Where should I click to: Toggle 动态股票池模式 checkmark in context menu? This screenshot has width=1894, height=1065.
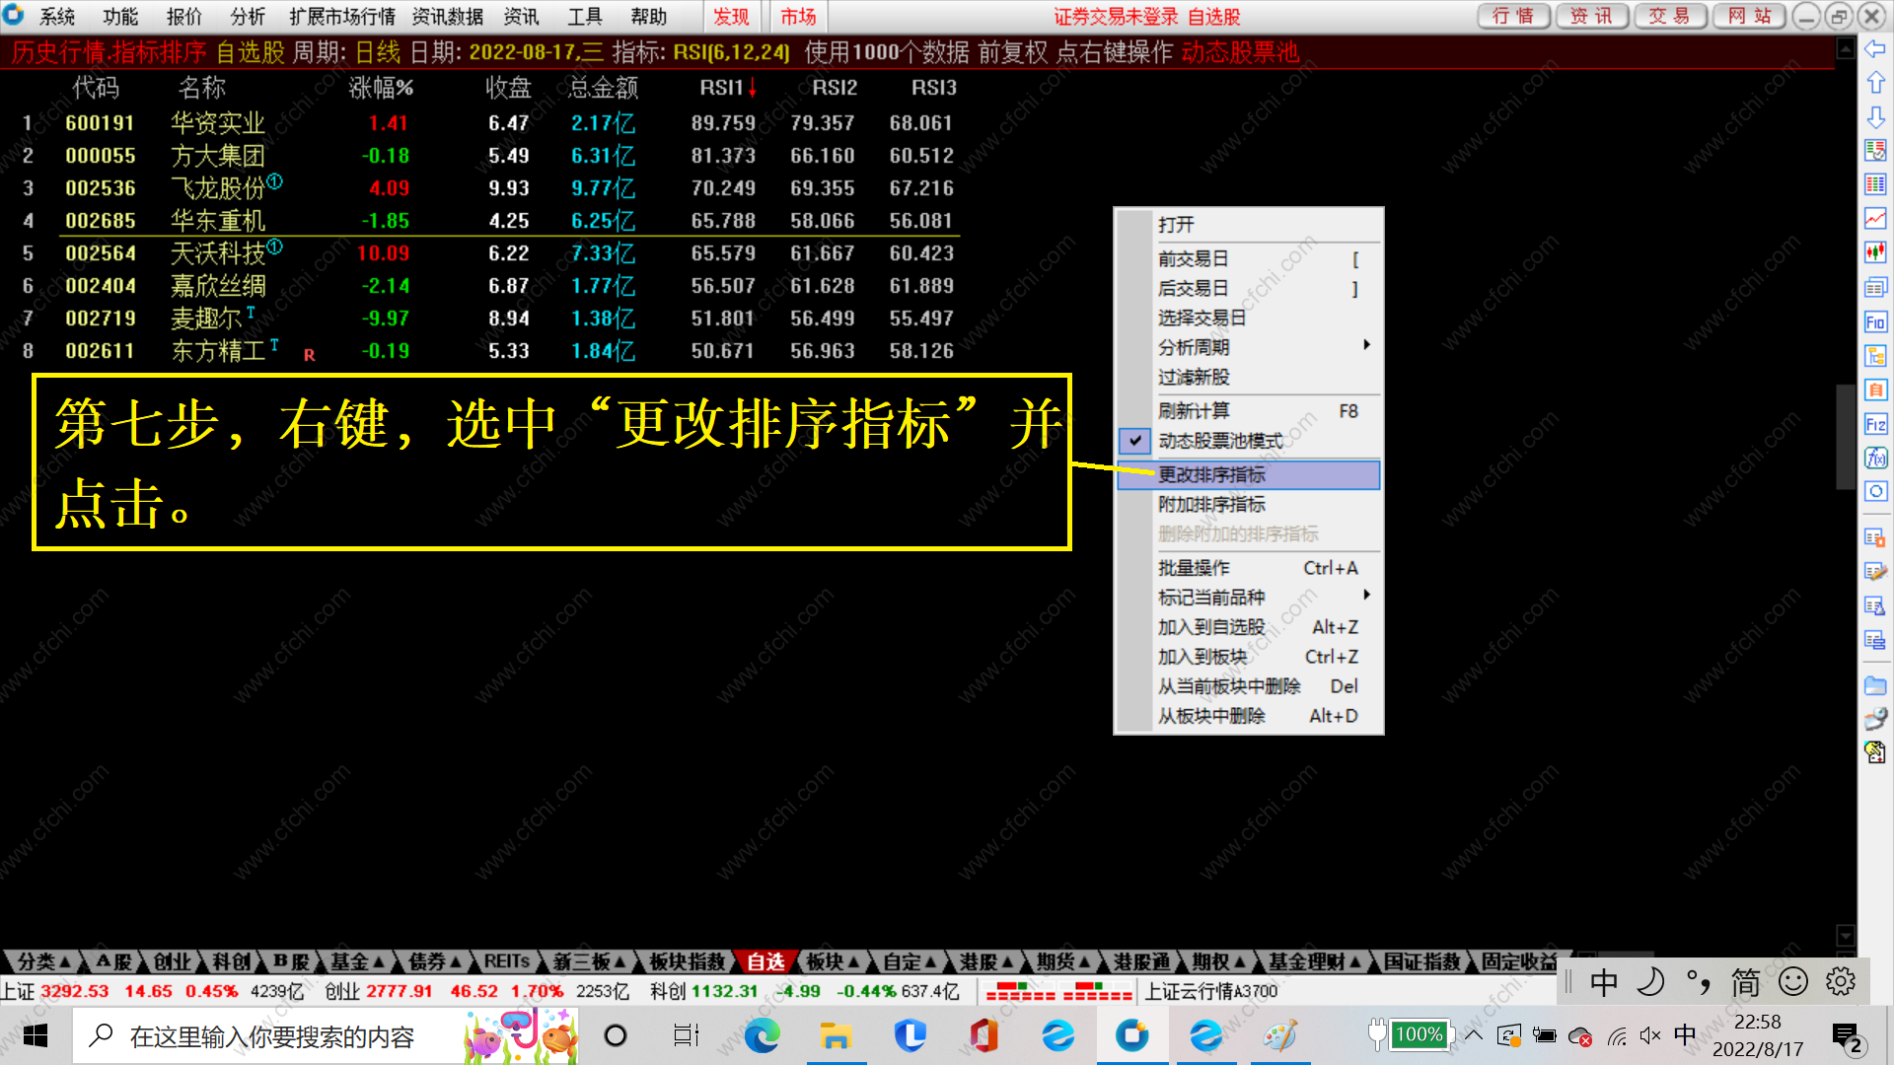coord(1135,441)
